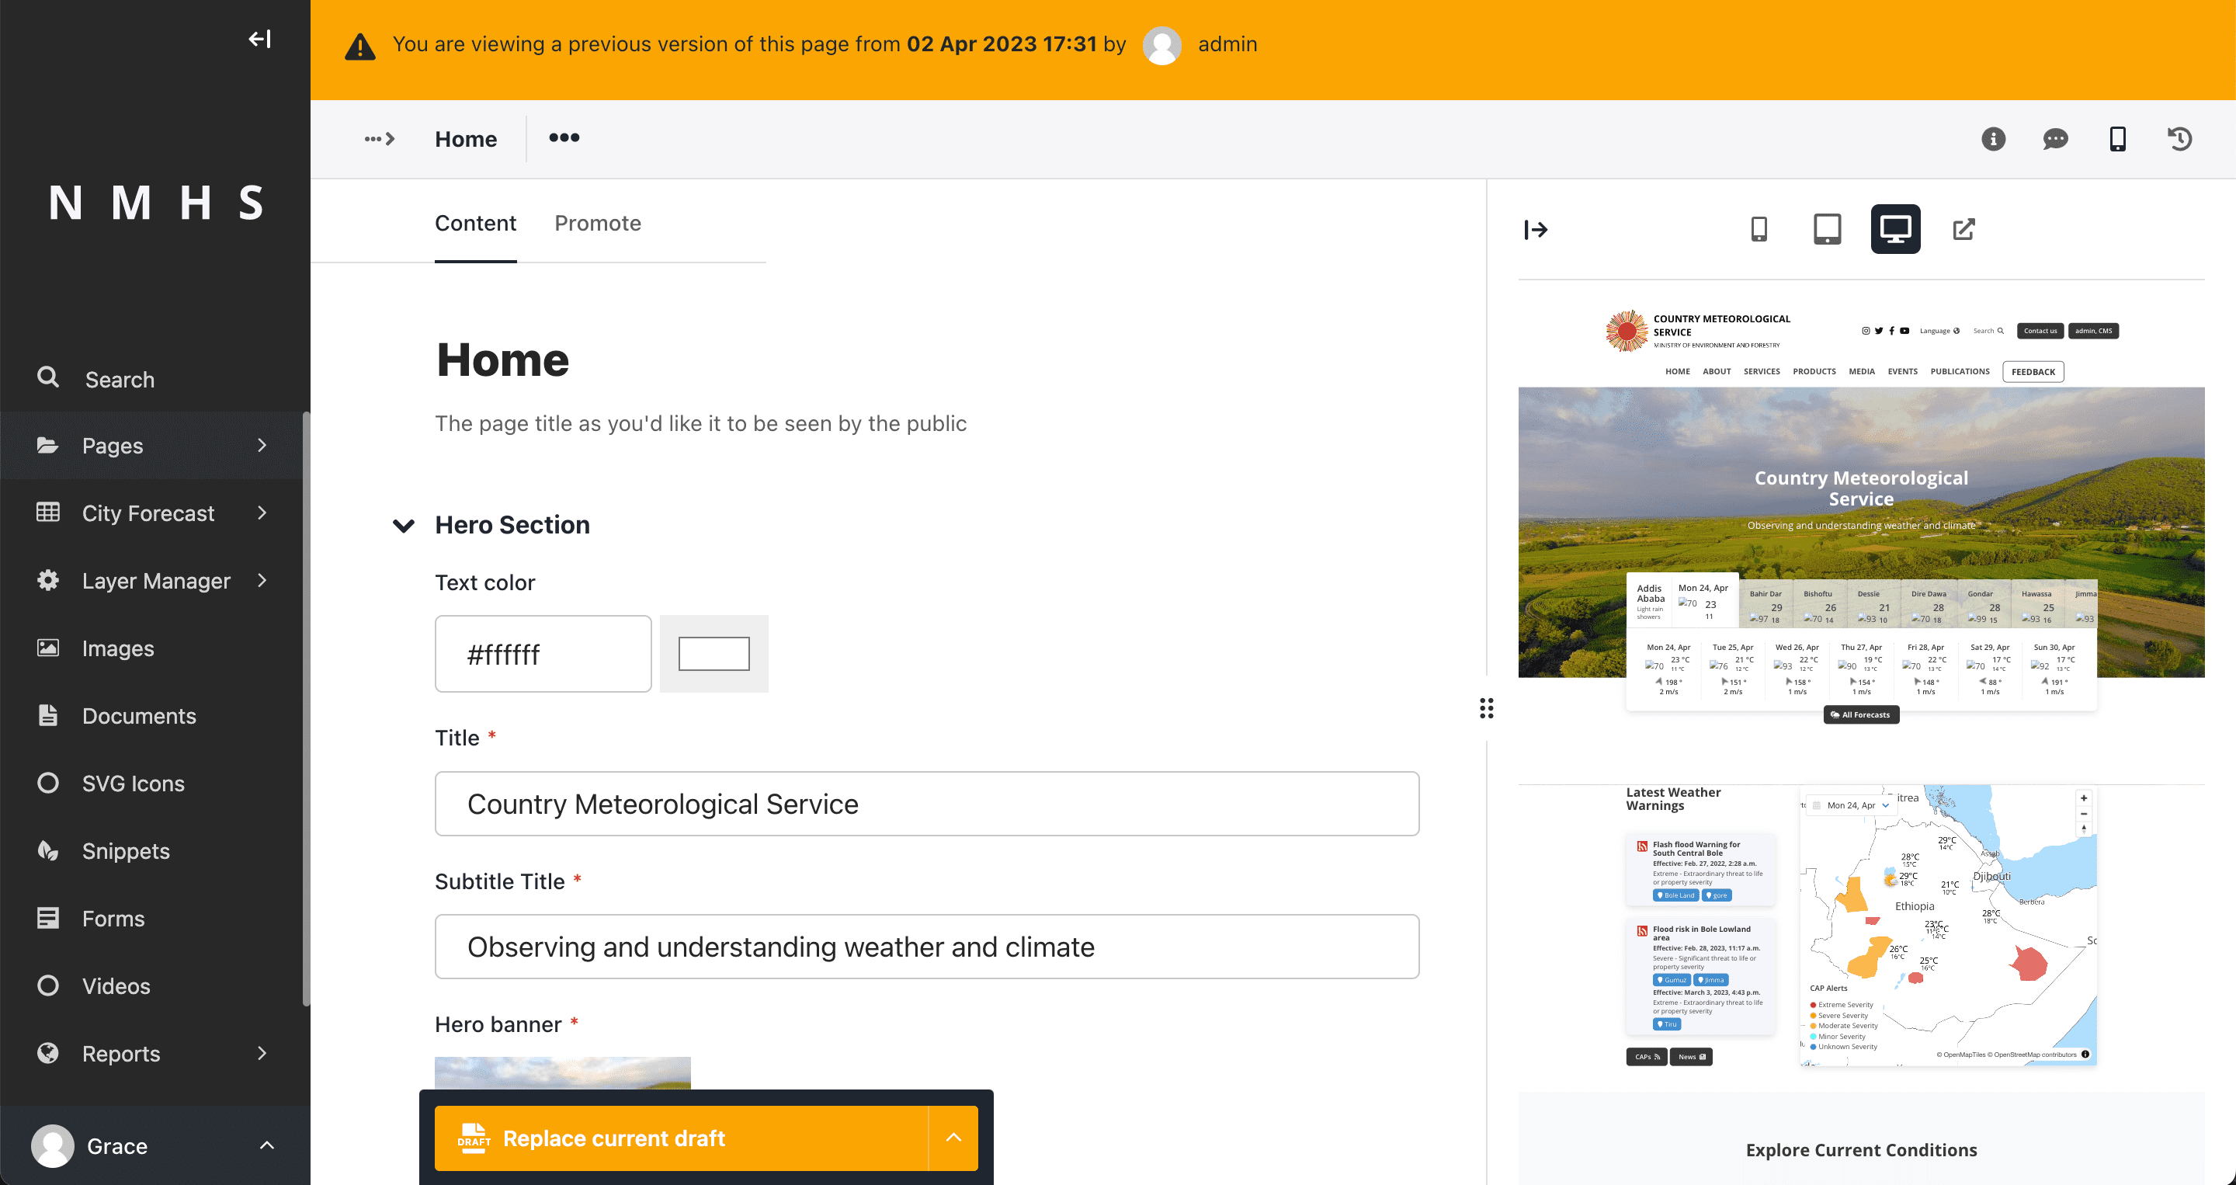Open the comments speech bubble icon
2236x1185 pixels.
pyautogui.click(x=2055, y=139)
